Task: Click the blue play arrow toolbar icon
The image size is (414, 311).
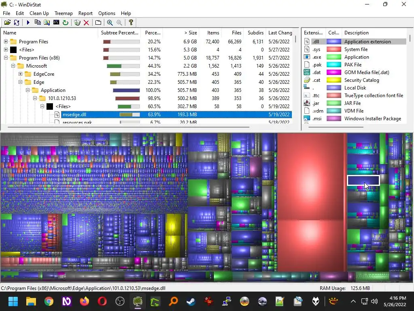Action: [x=28, y=23]
